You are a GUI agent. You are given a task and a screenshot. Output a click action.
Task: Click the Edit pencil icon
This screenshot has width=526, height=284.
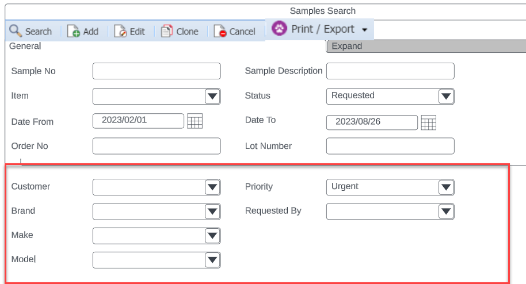pyautogui.click(x=120, y=32)
